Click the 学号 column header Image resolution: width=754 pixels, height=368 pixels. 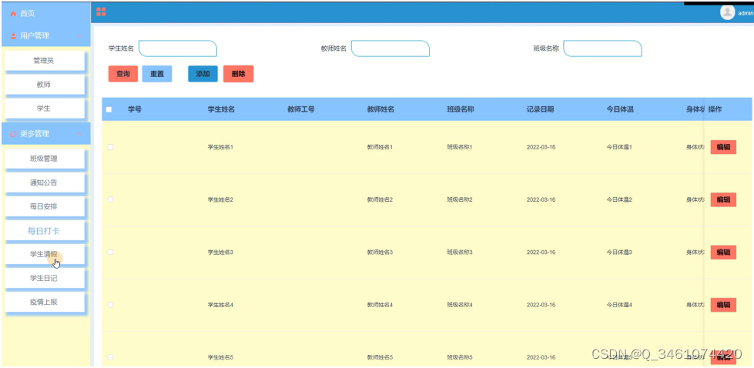(x=135, y=109)
